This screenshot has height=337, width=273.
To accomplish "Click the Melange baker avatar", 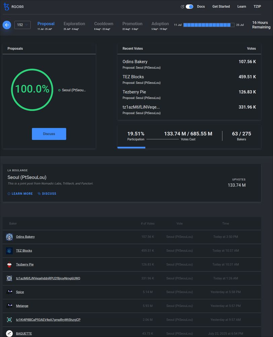I will (x=9, y=306).
